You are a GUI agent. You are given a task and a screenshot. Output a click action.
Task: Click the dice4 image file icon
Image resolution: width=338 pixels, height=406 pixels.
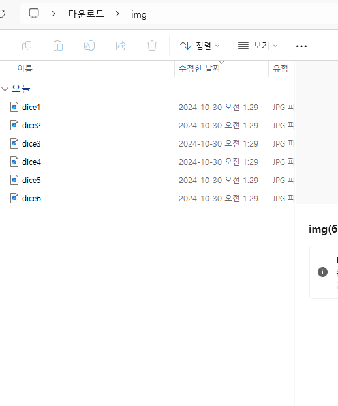(14, 162)
